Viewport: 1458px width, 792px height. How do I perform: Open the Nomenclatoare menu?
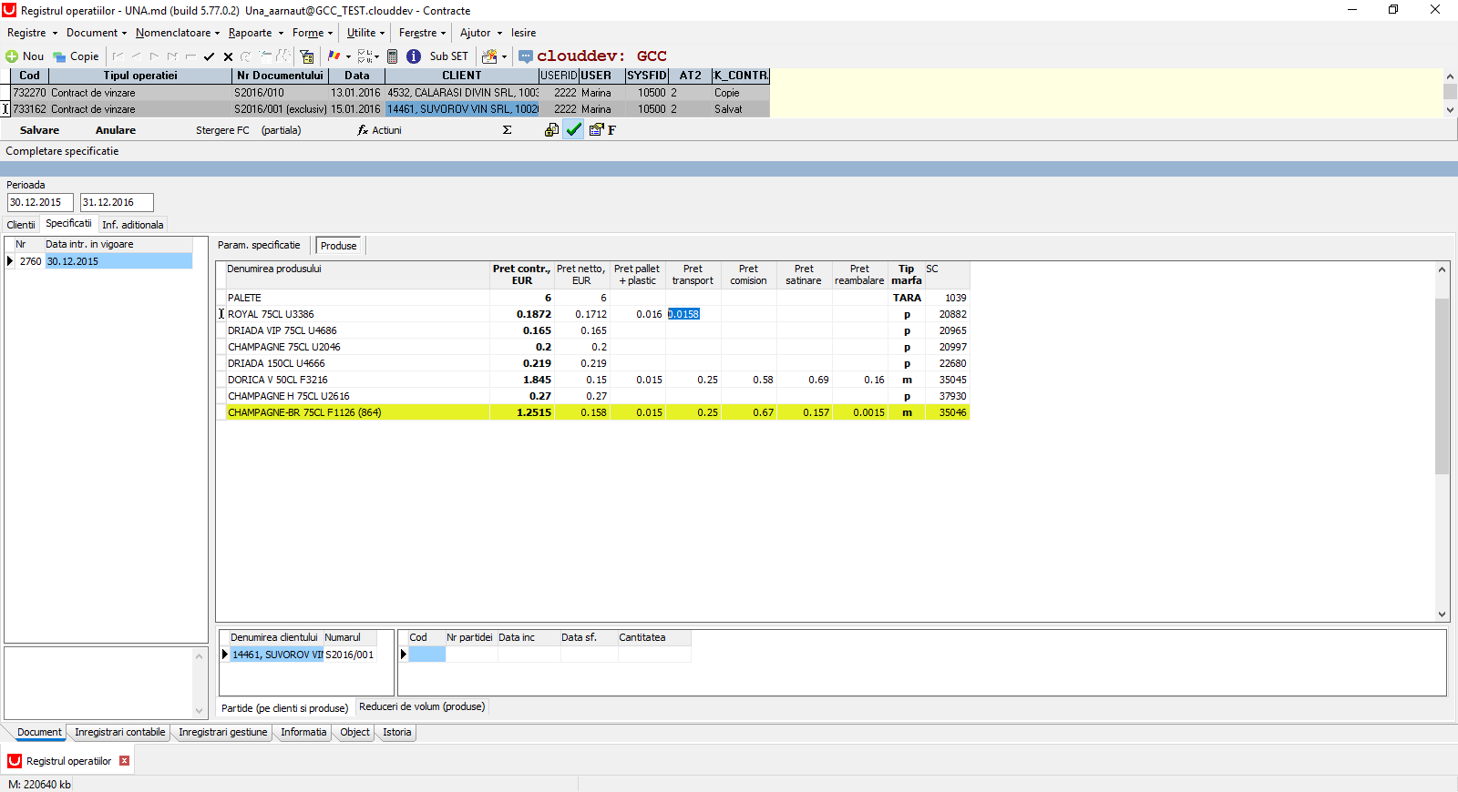click(x=177, y=33)
